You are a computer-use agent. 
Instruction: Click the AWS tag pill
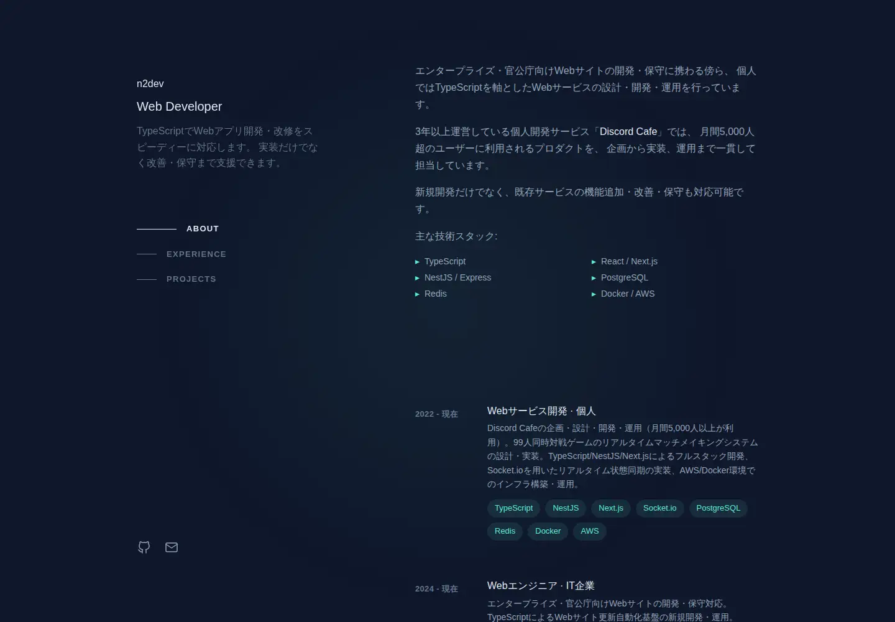click(590, 531)
